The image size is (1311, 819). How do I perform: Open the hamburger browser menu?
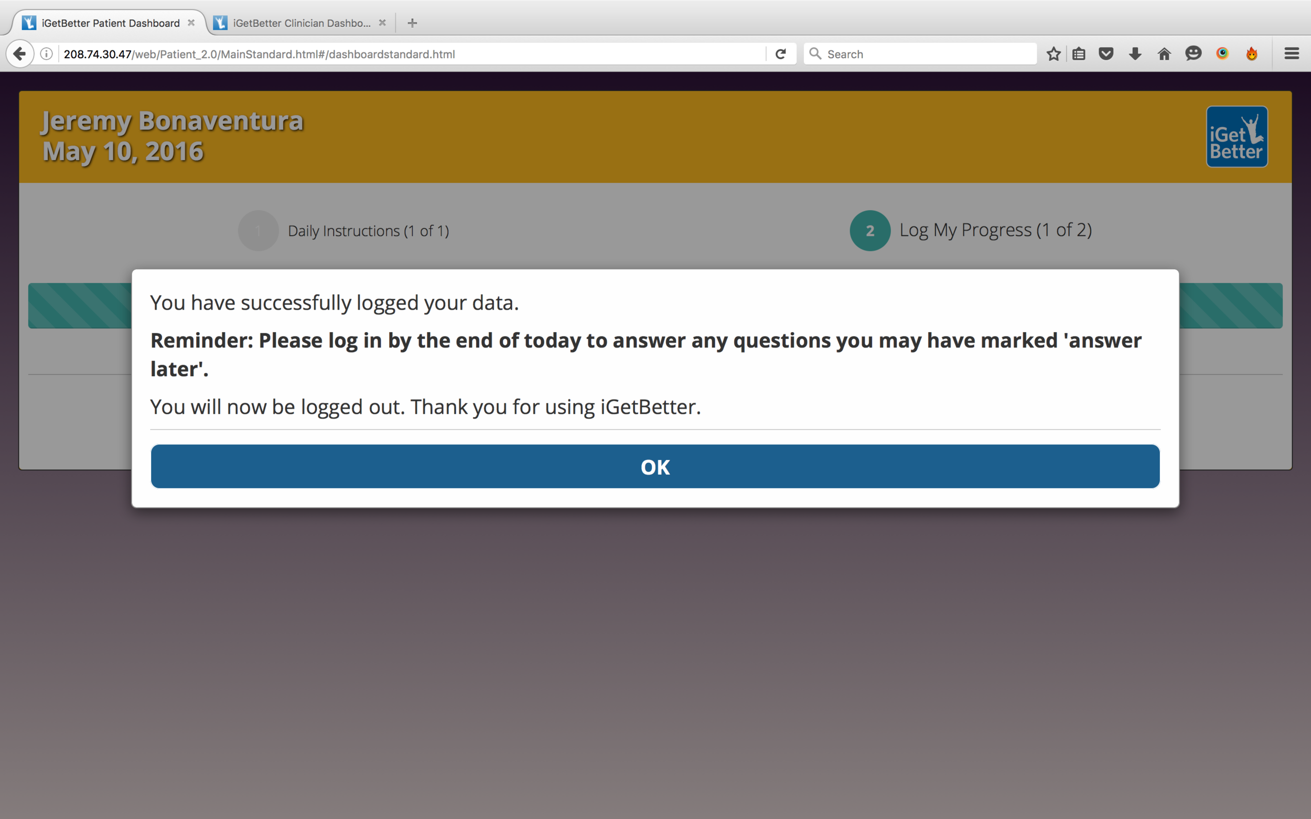pos(1292,53)
